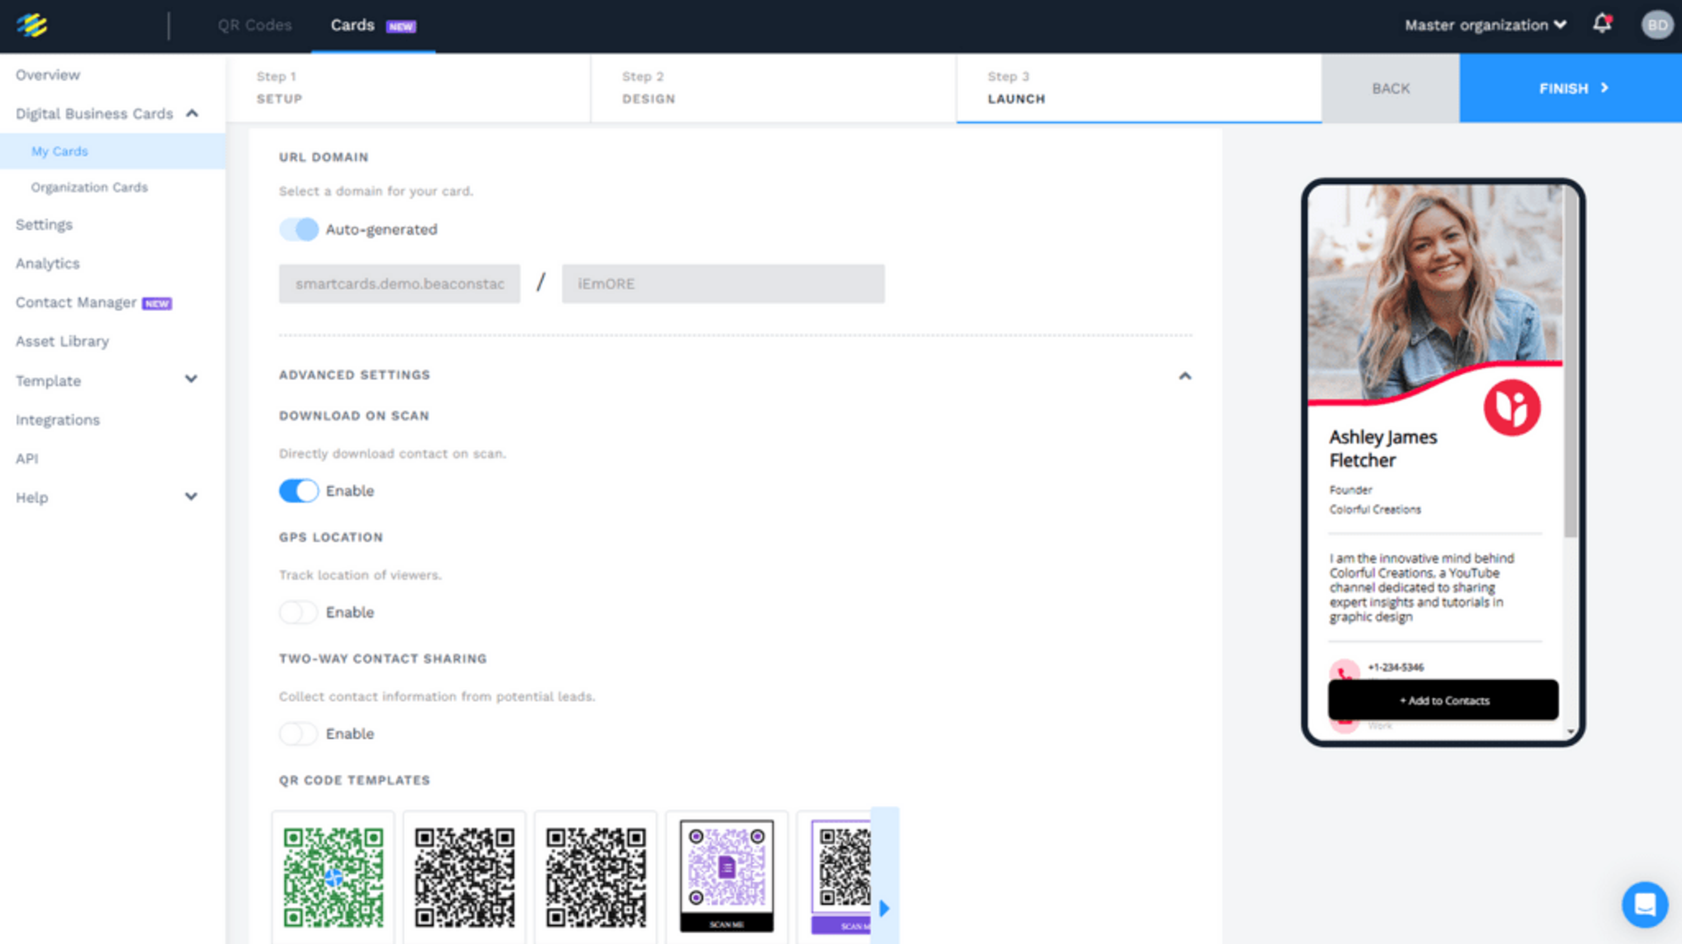Go to Step 1 Setup
Screen dimensions: 1682x944
(408, 88)
